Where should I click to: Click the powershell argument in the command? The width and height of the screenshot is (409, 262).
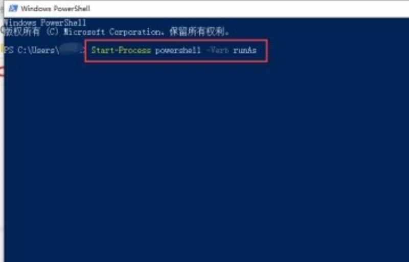coord(178,50)
